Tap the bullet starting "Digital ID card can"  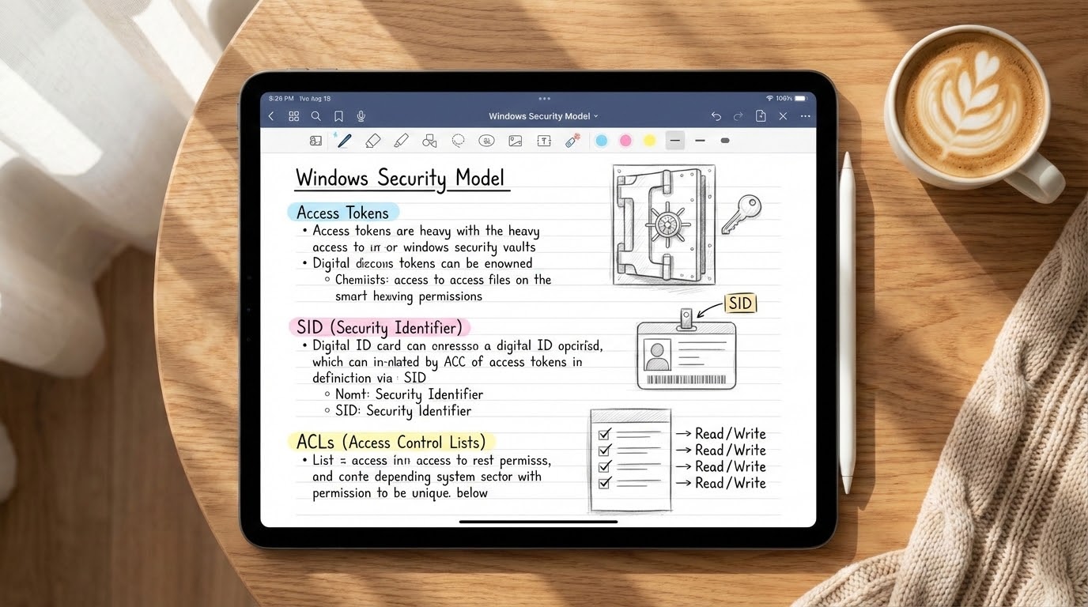(457, 345)
